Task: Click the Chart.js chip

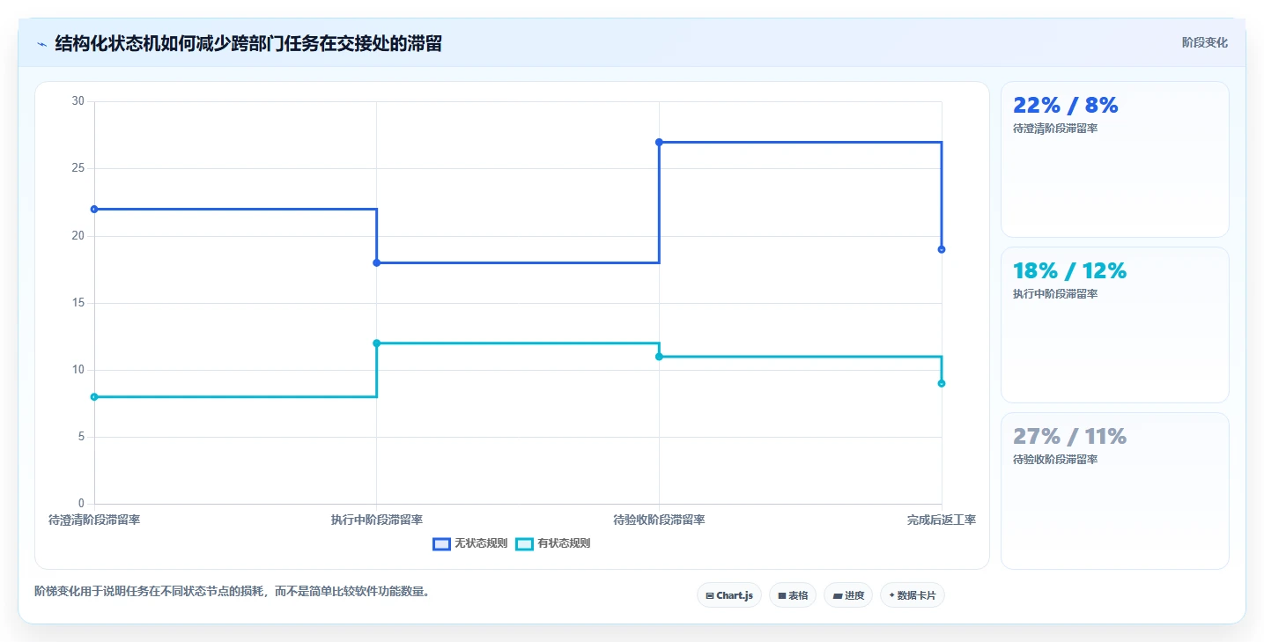Action: pos(729,595)
